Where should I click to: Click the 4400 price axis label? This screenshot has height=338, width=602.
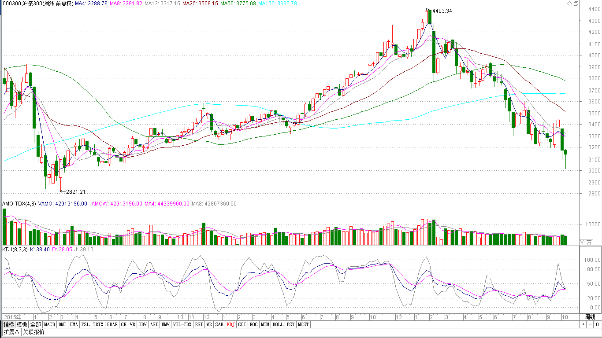tap(594, 9)
